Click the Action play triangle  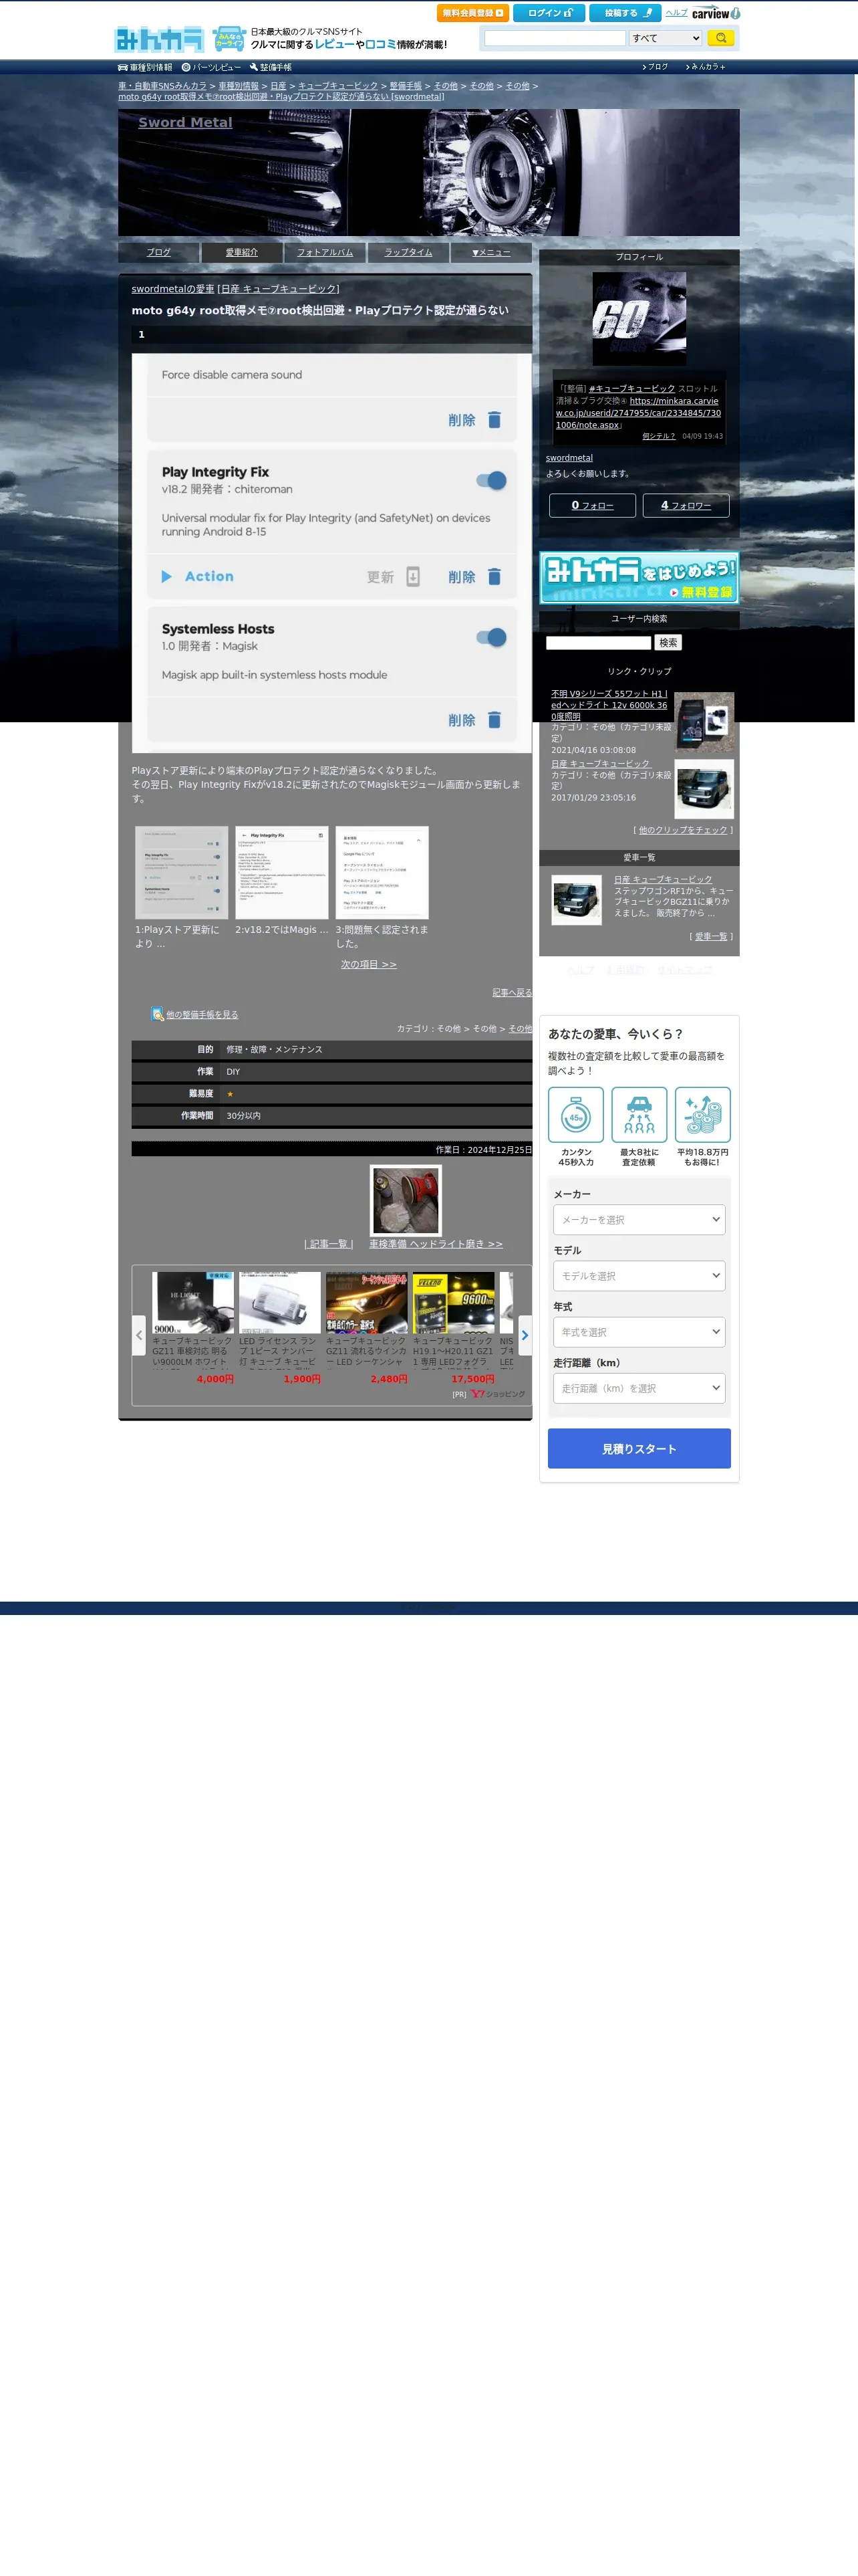[x=167, y=577]
